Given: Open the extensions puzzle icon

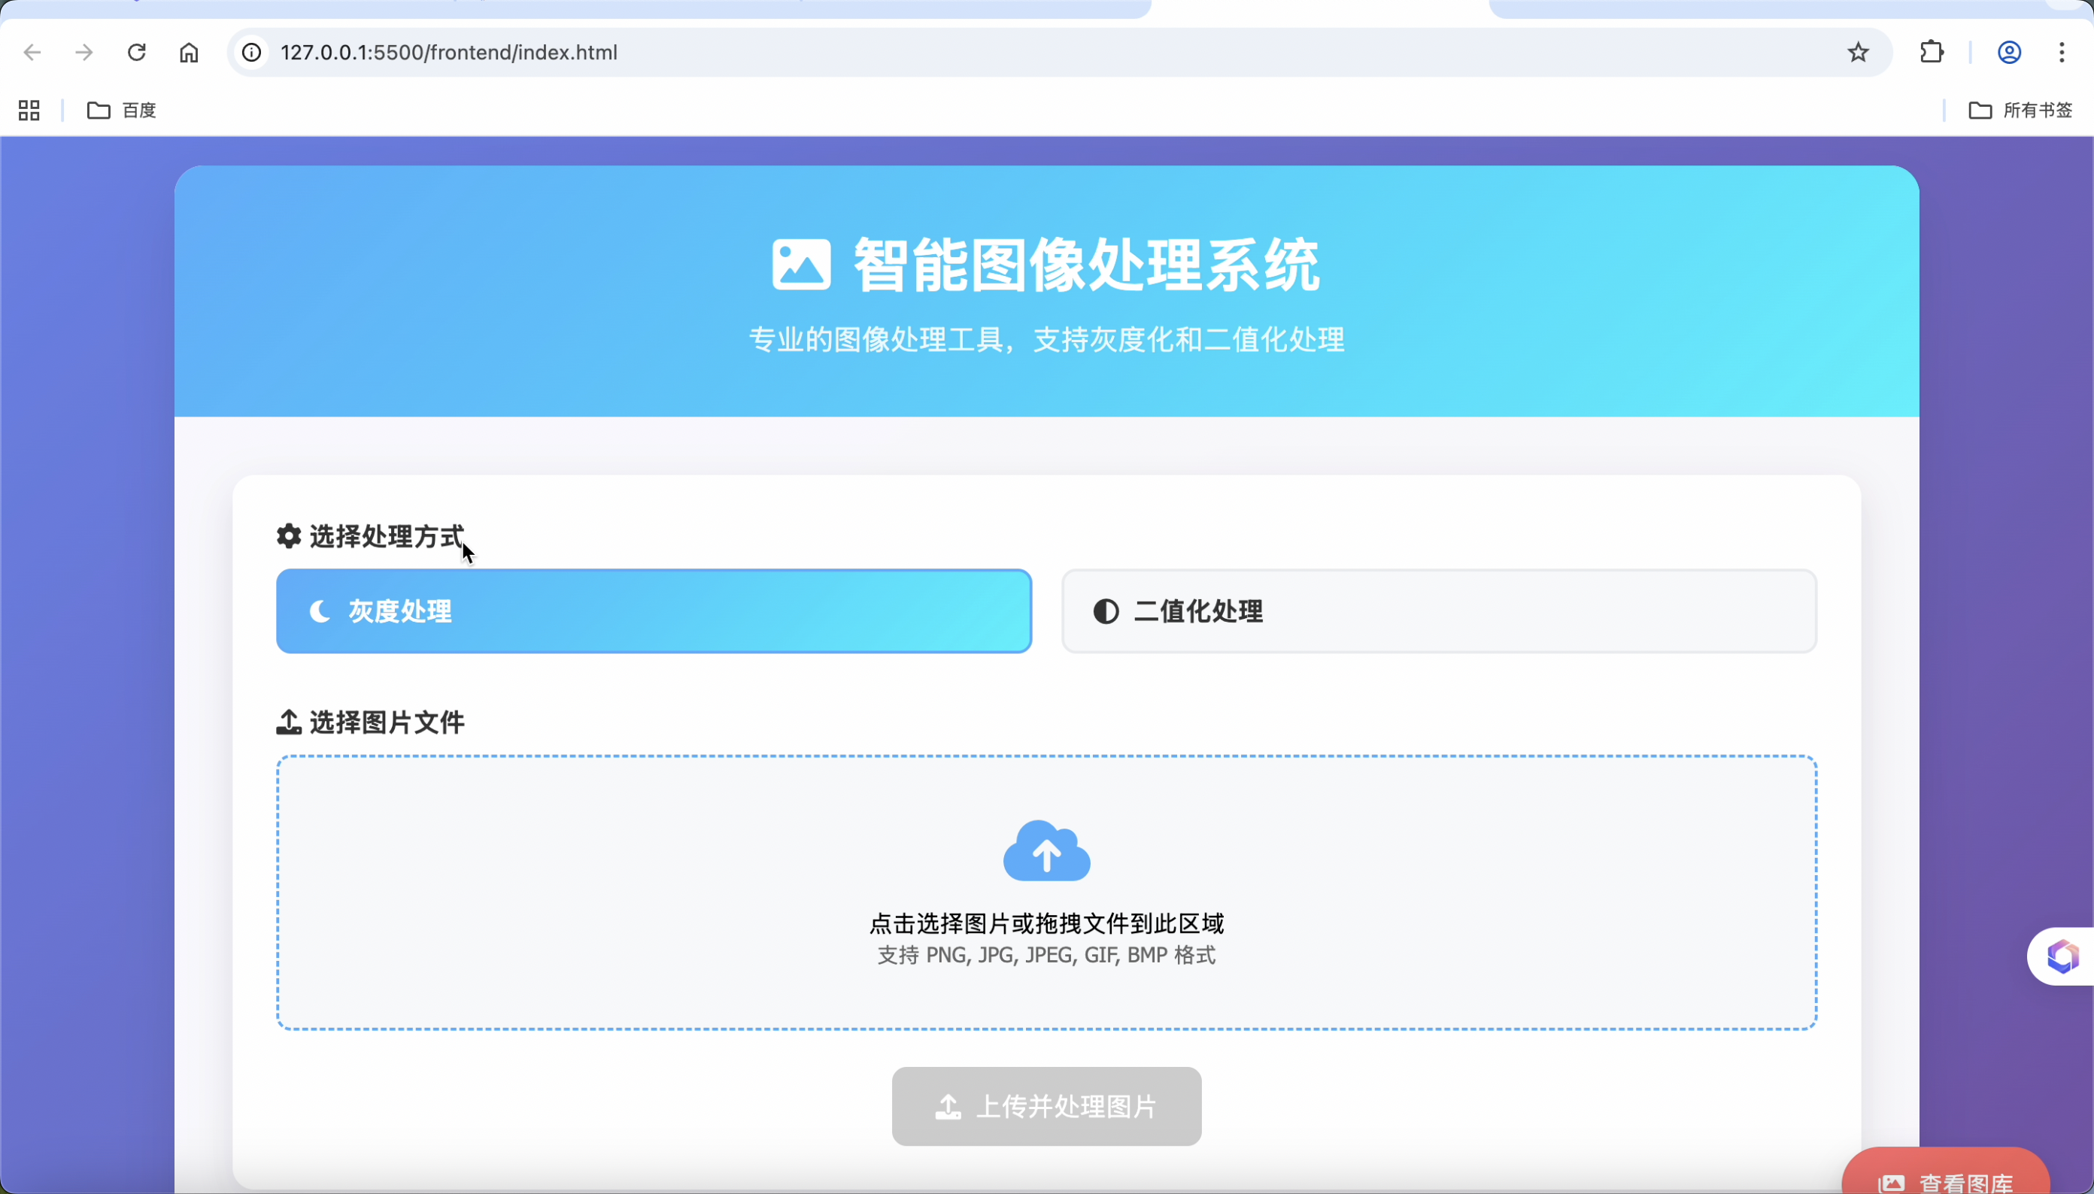Looking at the screenshot, I should coord(1932,53).
